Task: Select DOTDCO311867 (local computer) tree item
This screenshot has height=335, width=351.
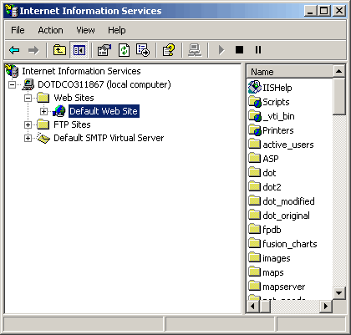Action: [104, 84]
